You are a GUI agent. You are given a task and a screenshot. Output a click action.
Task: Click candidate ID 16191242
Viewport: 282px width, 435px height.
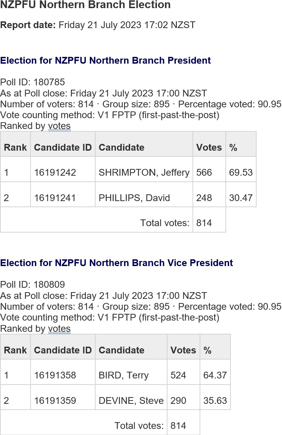[x=55, y=173]
